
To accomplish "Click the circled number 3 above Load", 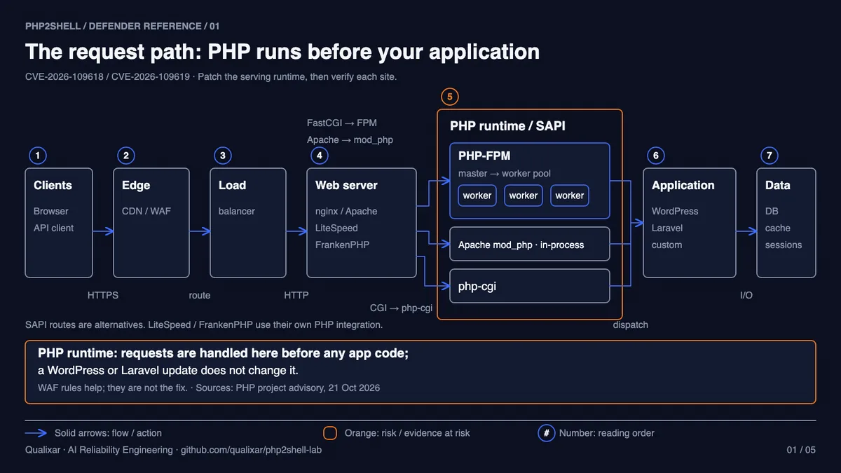I will [x=223, y=156].
